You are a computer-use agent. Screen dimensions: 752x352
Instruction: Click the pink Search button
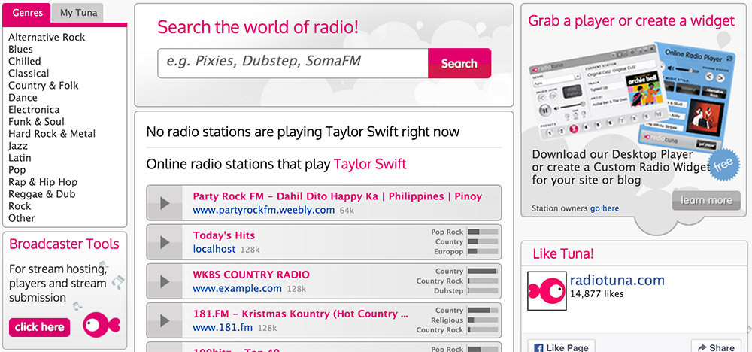point(459,63)
